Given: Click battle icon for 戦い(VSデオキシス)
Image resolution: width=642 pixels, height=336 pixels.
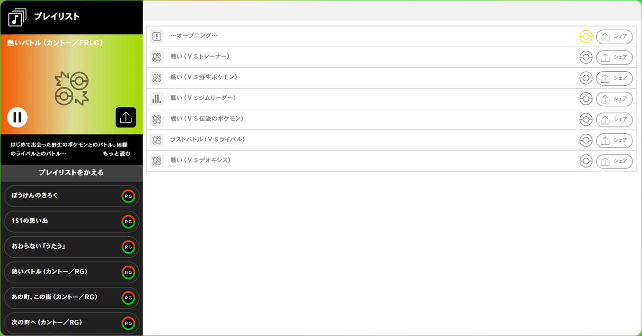Looking at the screenshot, I should tap(157, 161).
